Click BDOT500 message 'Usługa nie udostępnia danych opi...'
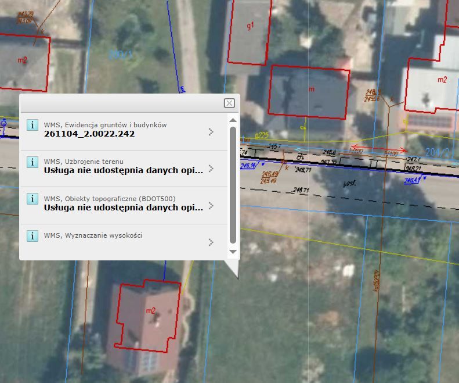This screenshot has height=383, width=459. [123, 207]
